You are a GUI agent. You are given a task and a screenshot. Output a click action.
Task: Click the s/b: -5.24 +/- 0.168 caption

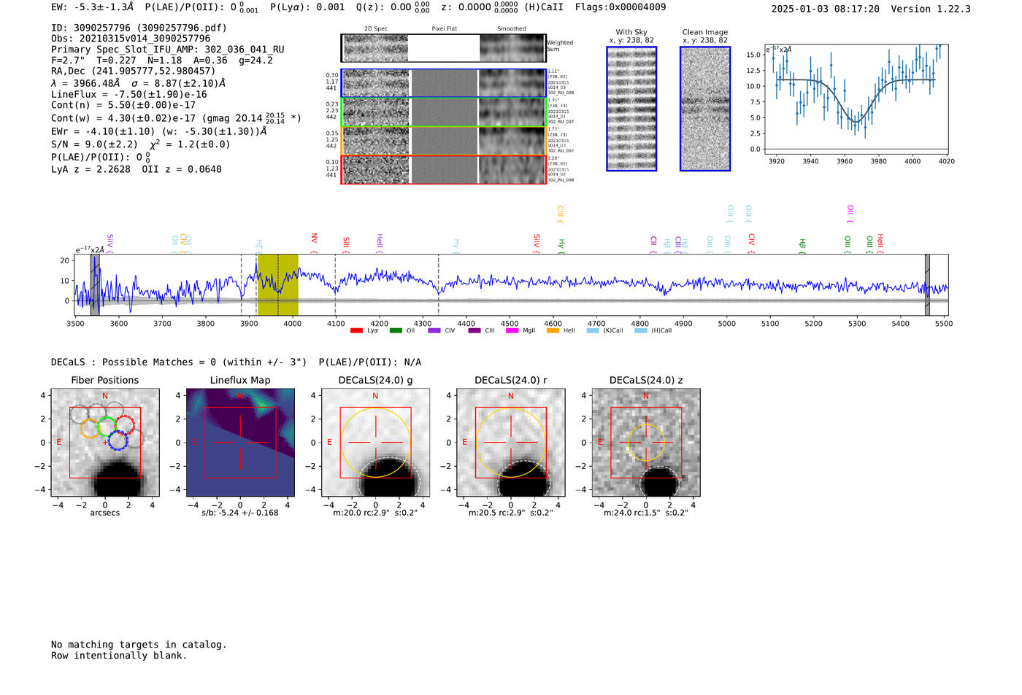[240, 513]
